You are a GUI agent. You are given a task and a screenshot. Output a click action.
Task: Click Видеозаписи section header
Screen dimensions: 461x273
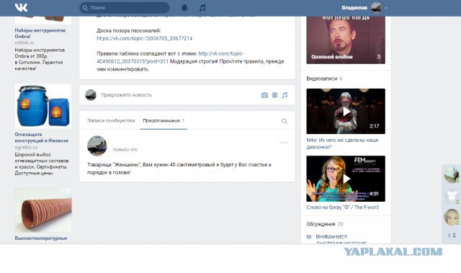point(322,79)
